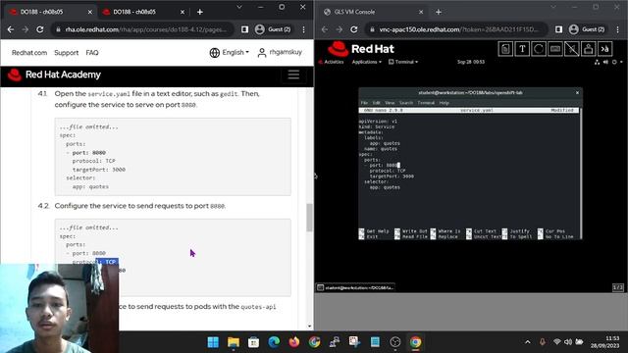Viewport: 628px width, 353px height.
Task: Open the rhgamskuy user account menu
Action: click(x=280, y=52)
